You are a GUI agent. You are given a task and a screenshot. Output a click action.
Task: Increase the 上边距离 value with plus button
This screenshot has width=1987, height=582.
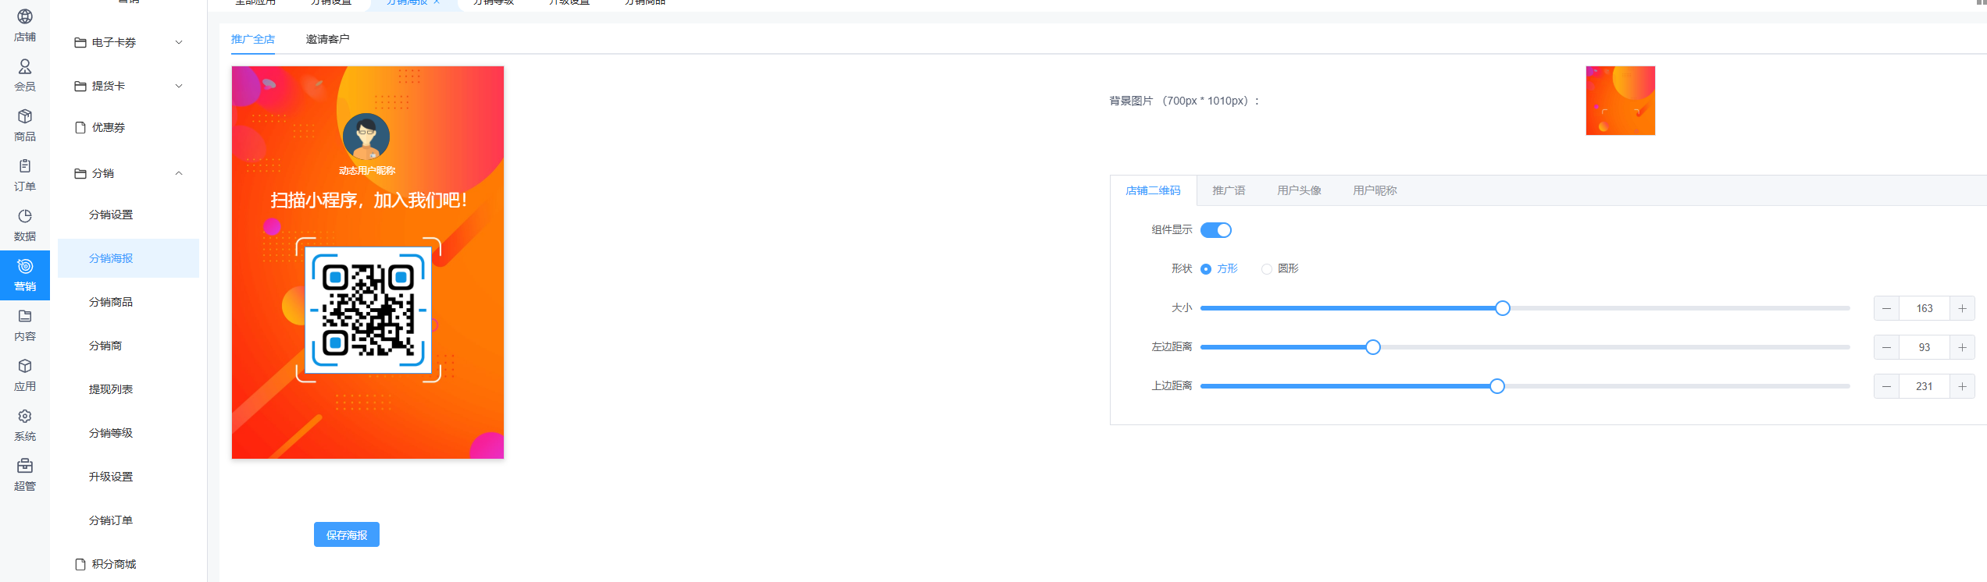pos(1962,386)
